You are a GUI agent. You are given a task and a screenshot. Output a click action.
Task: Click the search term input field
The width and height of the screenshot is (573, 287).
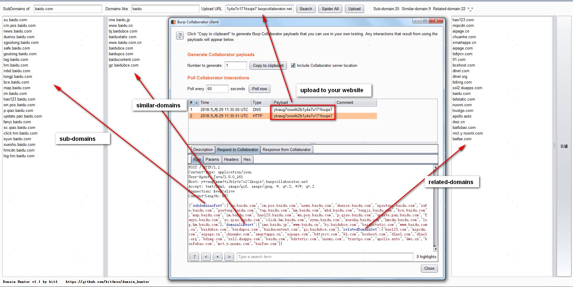coord(325,257)
